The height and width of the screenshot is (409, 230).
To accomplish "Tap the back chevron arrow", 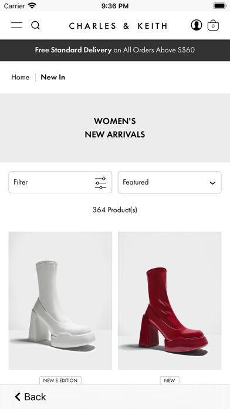I will tap(18, 397).
